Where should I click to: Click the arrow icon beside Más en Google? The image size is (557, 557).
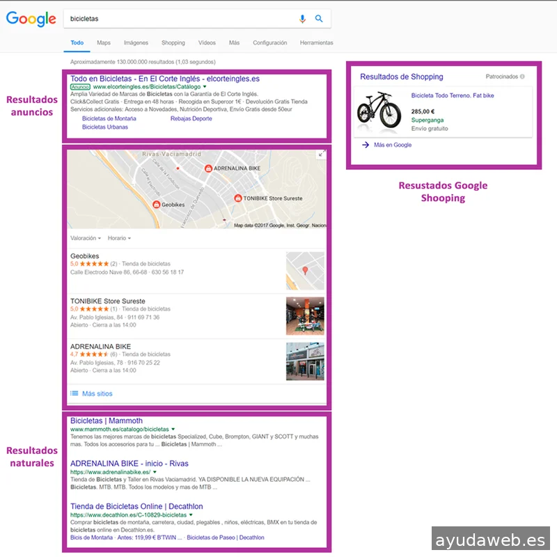[x=366, y=145]
